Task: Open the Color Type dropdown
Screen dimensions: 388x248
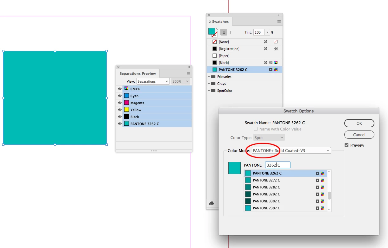Action: tap(269, 137)
